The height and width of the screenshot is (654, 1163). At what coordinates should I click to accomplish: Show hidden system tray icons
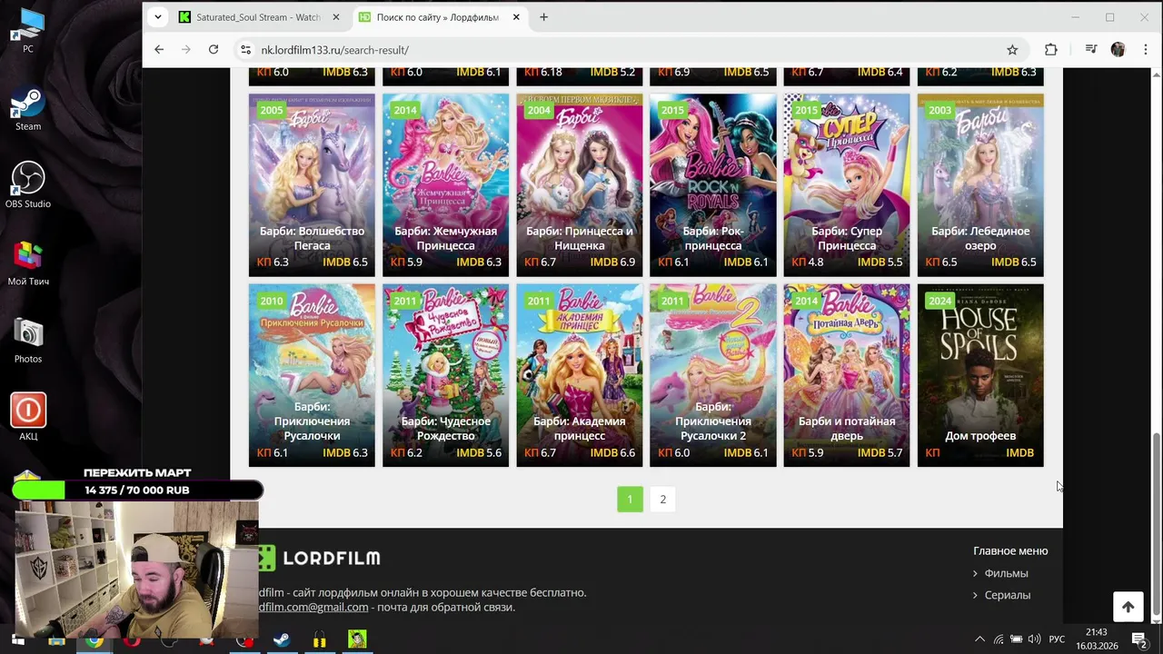(979, 639)
